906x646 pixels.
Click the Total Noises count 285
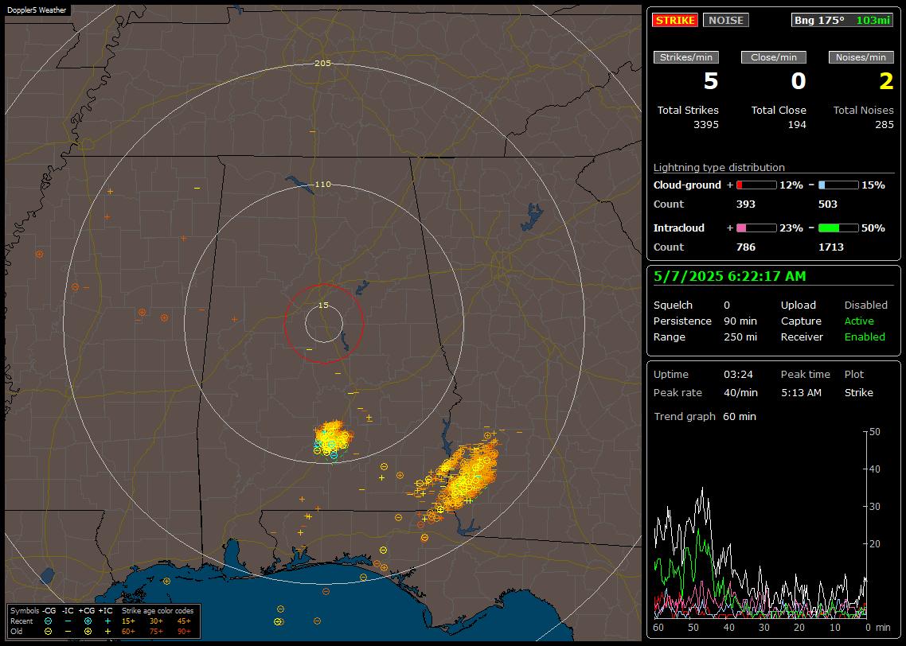884,125
